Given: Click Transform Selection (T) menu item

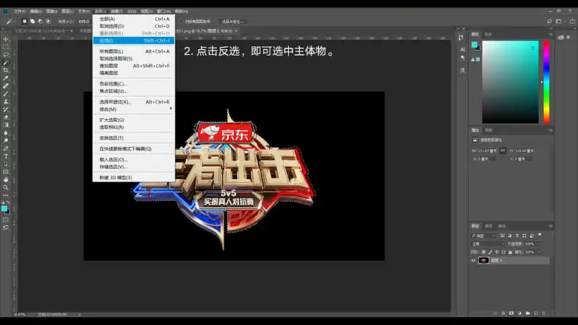Looking at the screenshot, I should click(134, 138).
